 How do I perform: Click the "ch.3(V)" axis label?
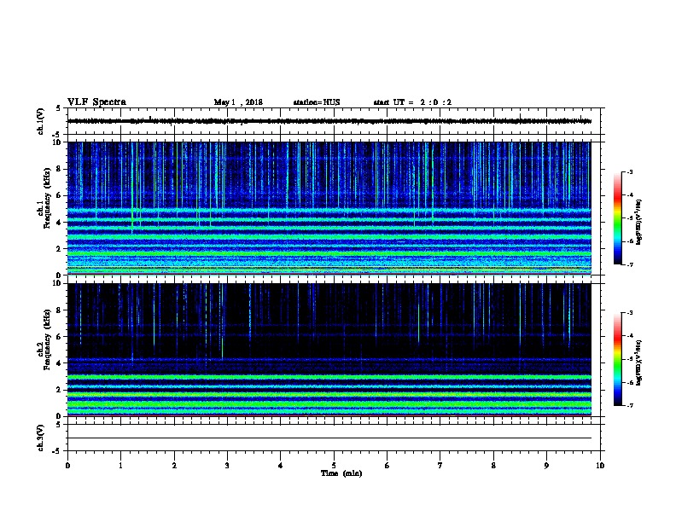[40, 438]
